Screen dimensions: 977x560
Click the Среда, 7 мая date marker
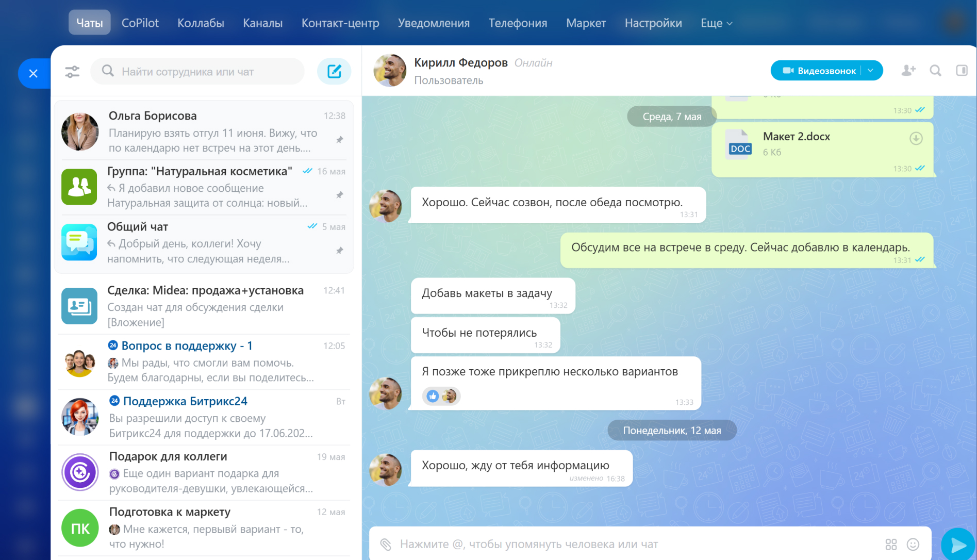point(672,117)
